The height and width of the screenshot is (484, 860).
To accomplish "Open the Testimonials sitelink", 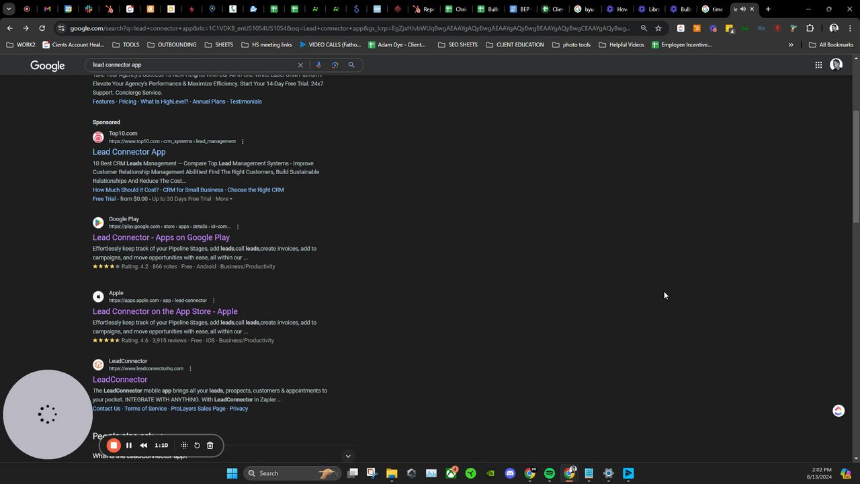I will [x=246, y=102].
